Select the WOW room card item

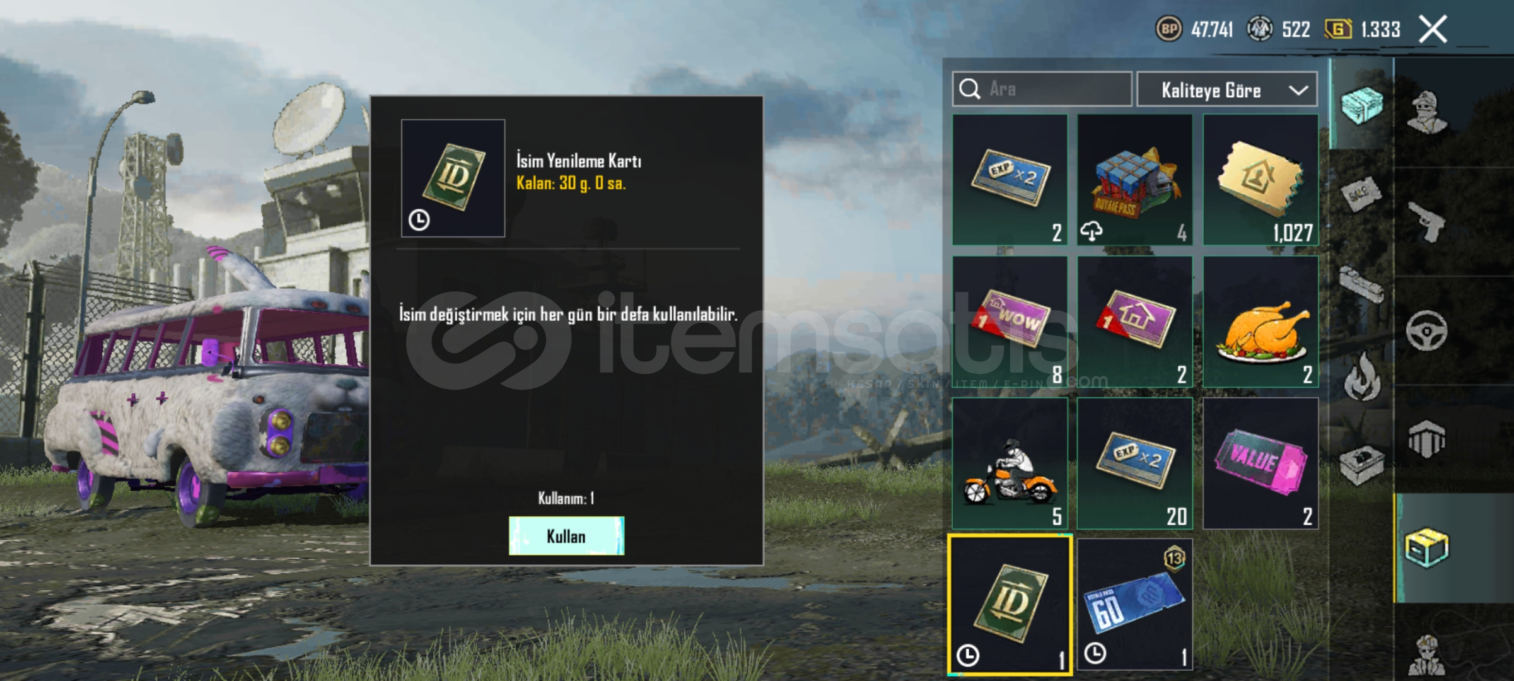click(x=1010, y=322)
